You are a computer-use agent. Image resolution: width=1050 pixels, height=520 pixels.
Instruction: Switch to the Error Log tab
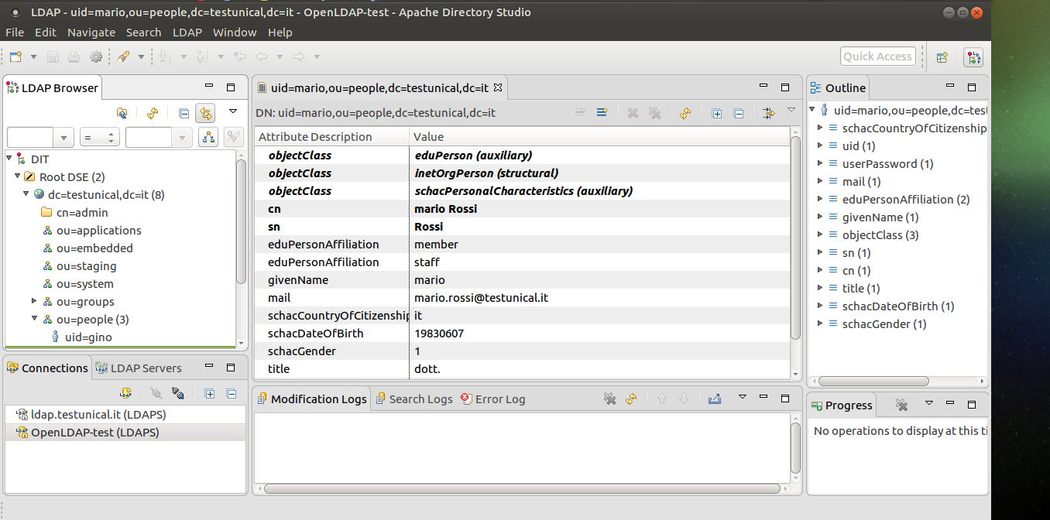coord(492,399)
